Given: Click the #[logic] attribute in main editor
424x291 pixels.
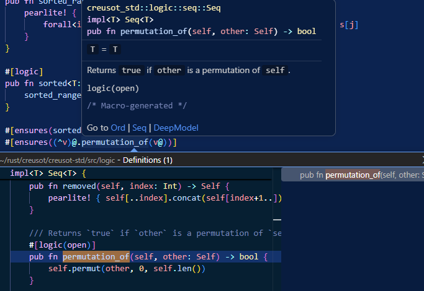Looking at the screenshot, I should (24, 71).
